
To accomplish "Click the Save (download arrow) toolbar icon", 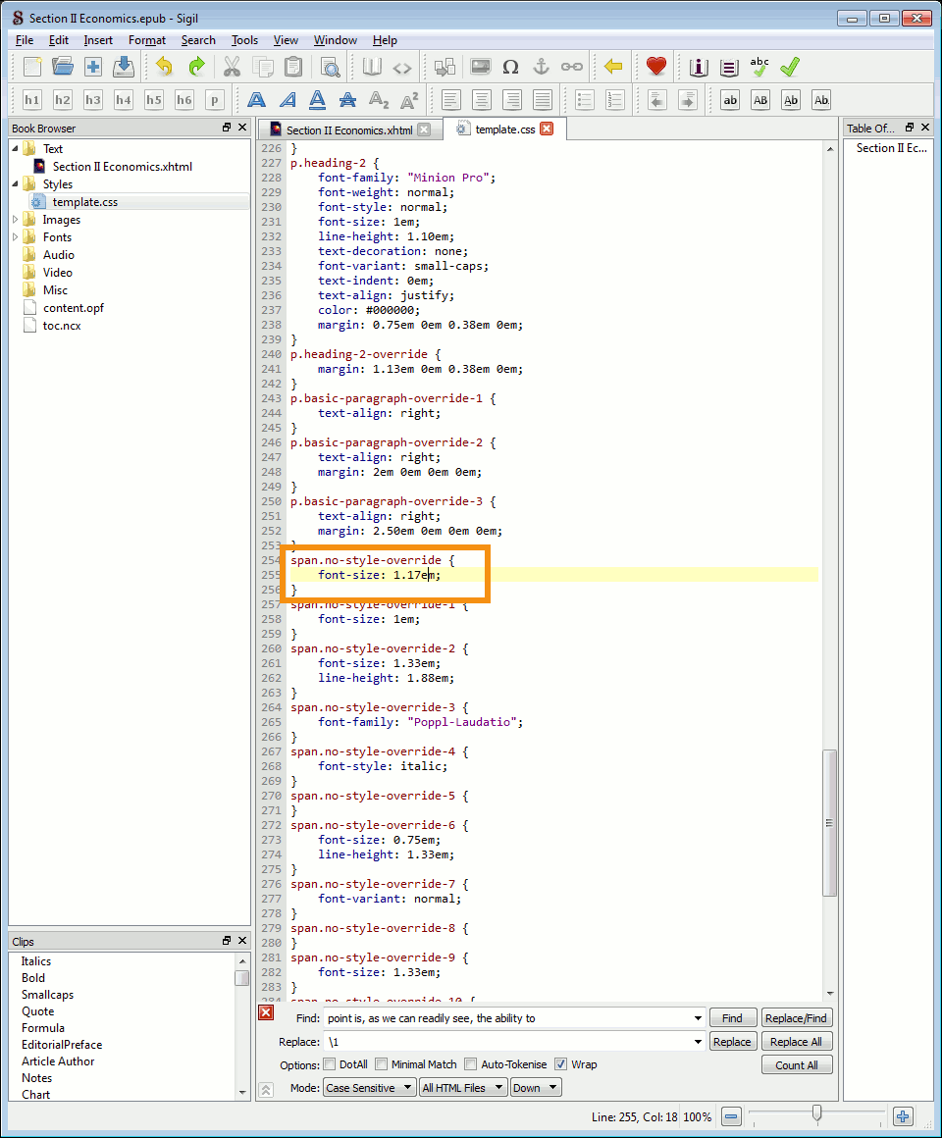I will pyautogui.click(x=124, y=67).
